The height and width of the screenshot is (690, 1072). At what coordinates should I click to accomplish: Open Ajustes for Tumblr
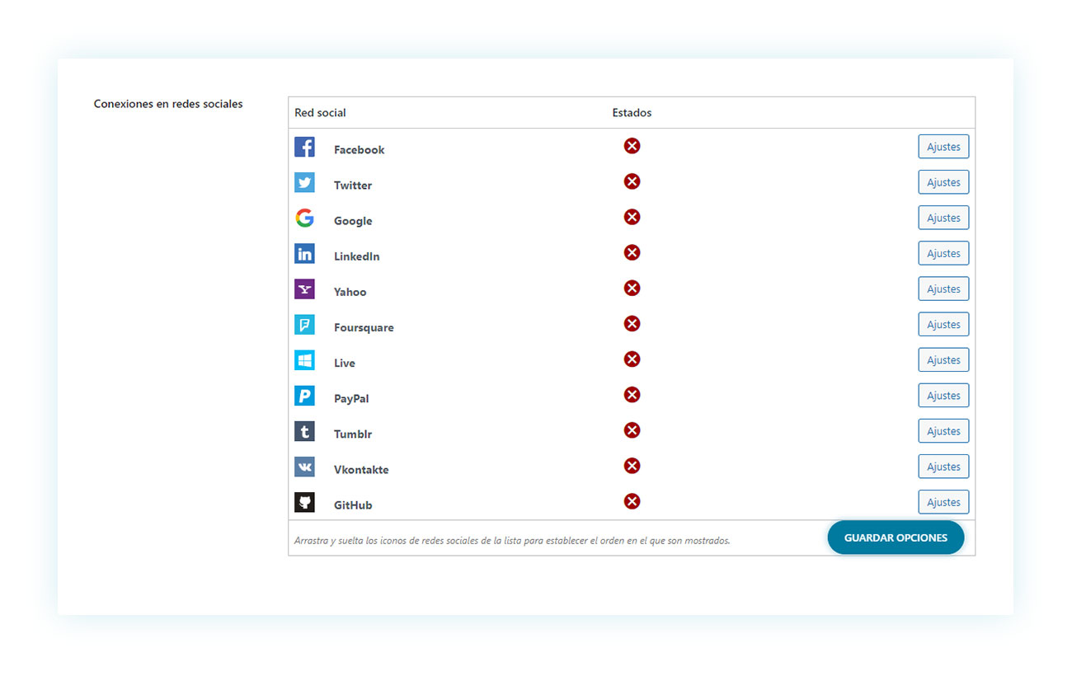point(943,431)
